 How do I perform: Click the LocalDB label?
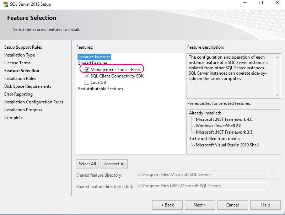pyautogui.click(x=98, y=82)
